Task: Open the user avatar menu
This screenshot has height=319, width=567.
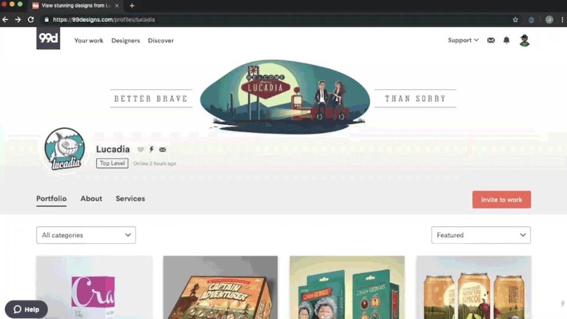Action: coord(524,41)
